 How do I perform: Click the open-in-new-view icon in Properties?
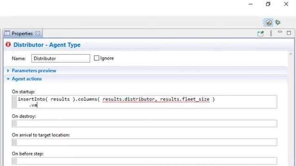[x=260, y=34]
